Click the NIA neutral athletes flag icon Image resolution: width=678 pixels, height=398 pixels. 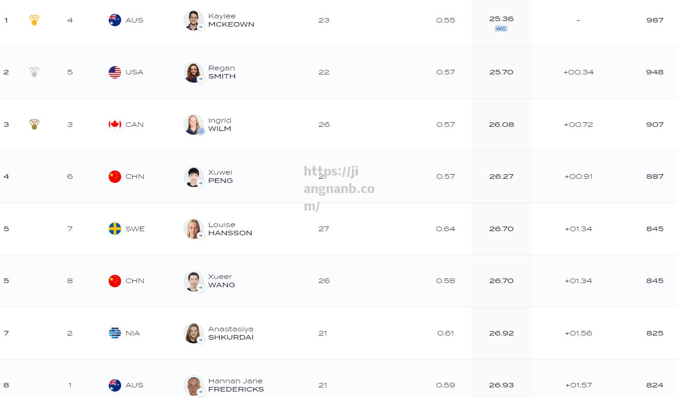[115, 333]
